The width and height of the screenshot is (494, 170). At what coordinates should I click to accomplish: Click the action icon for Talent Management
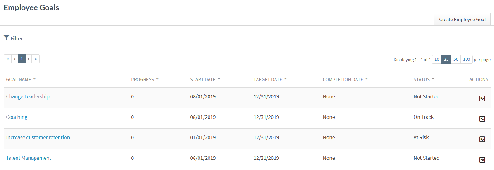482,160
